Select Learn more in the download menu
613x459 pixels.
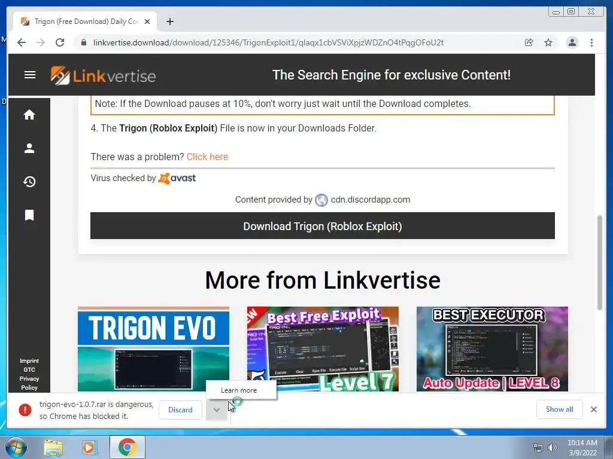point(239,390)
